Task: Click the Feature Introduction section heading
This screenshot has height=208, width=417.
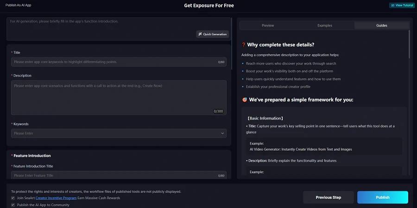Action: click(x=32, y=156)
